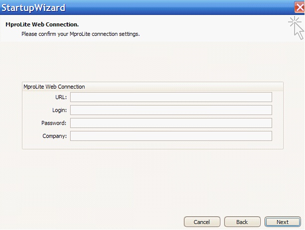305x230 pixels.
Task: Select the Password input field
Action: 171,123
